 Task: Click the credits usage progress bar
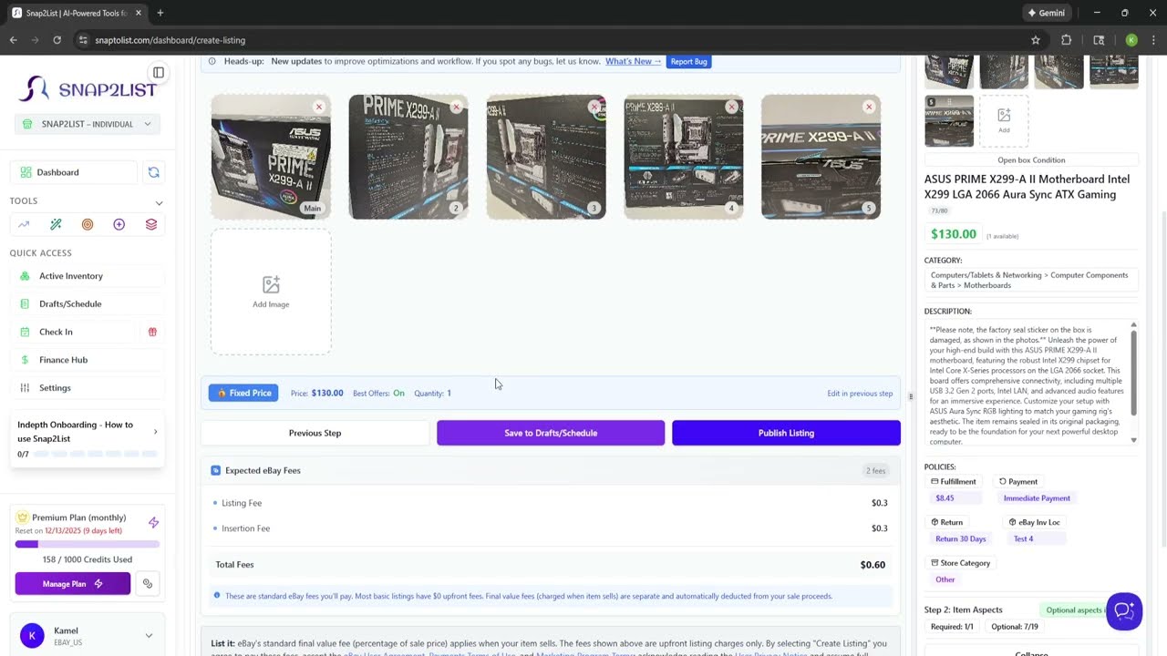(88, 544)
